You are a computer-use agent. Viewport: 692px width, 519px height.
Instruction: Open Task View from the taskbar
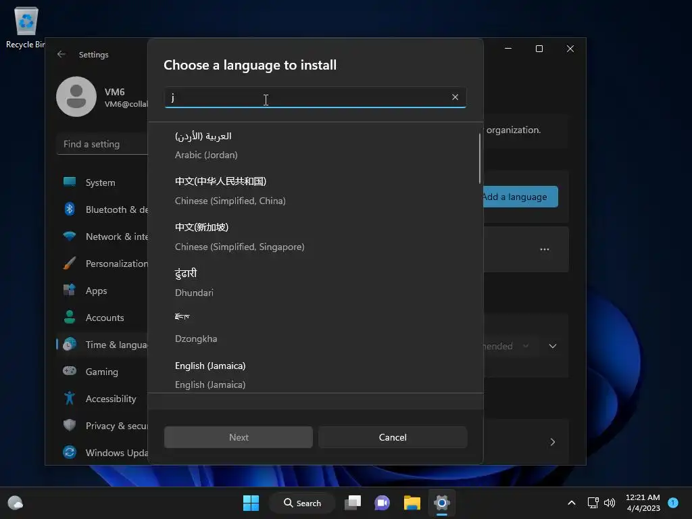pyautogui.click(x=353, y=503)
